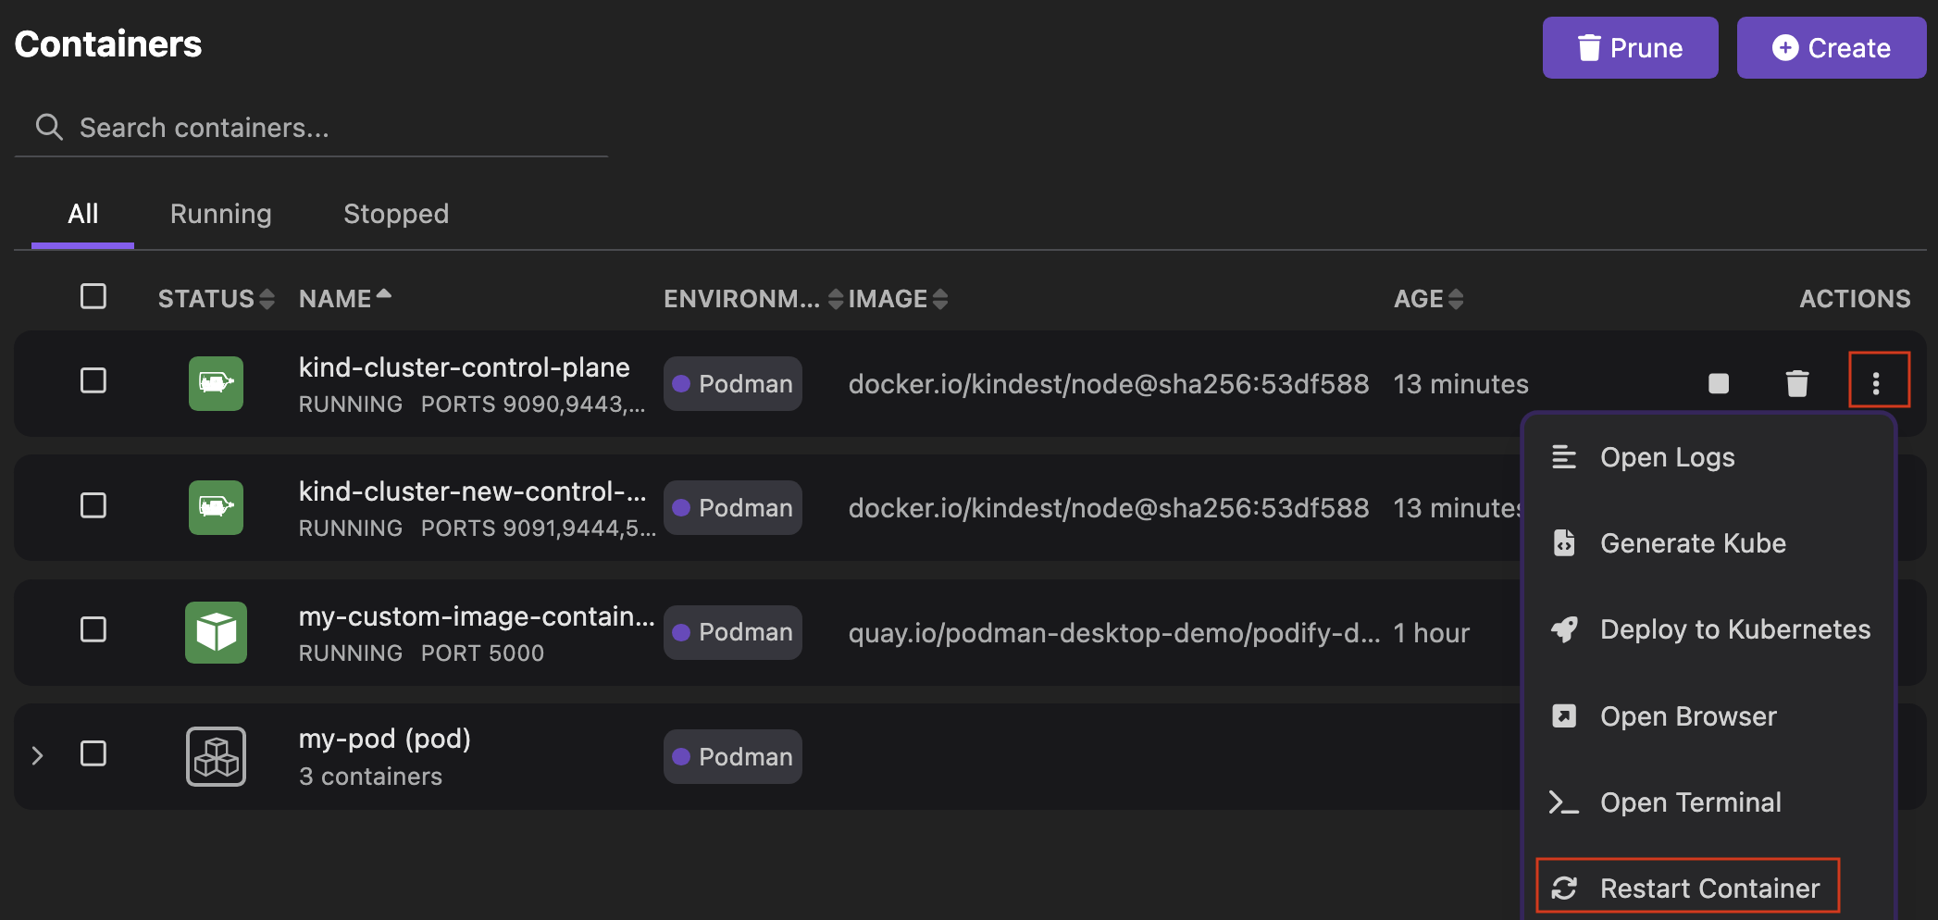The width and height of the screenshot is (1938, 920).
Task: Open Terminal for the container
Action: 1690,802
